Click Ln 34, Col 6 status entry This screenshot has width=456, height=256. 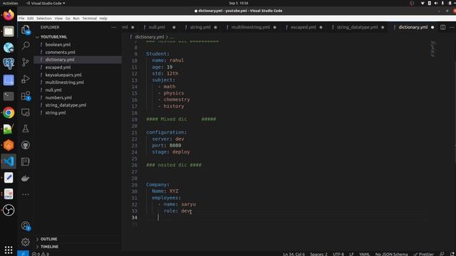[294, 254]
